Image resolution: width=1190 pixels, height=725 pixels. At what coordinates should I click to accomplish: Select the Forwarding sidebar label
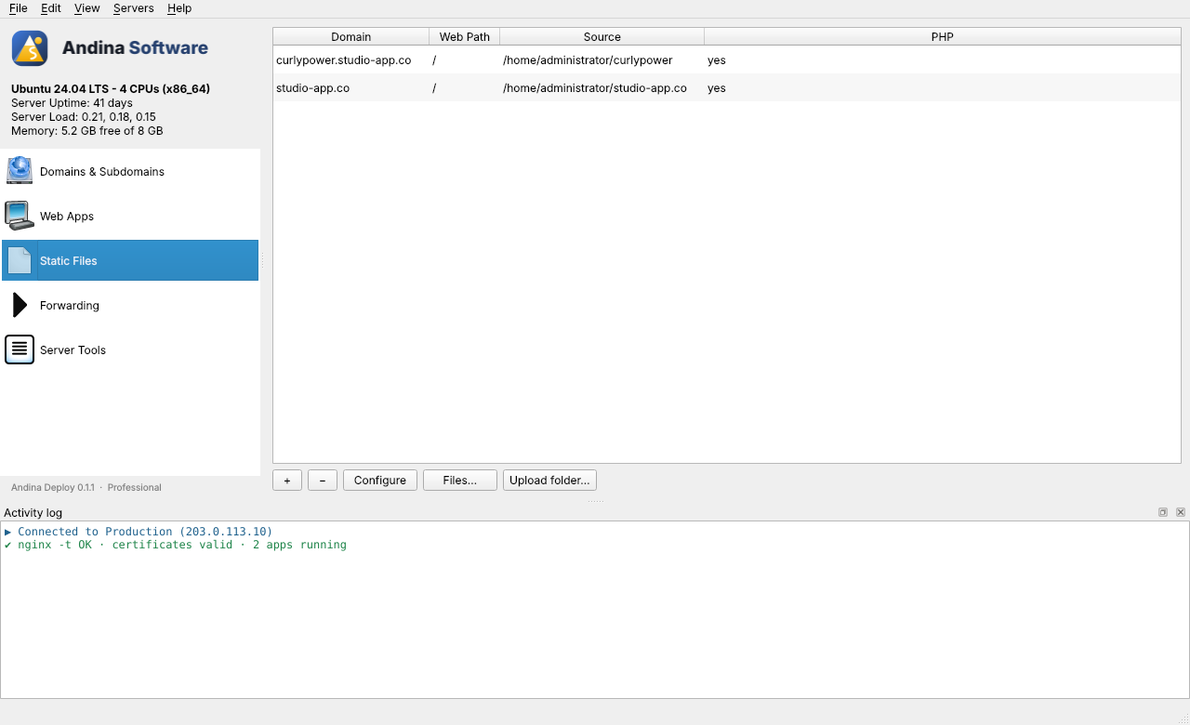70,306
